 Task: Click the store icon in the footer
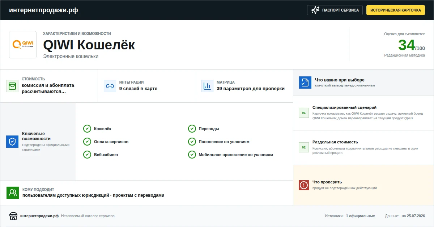[x=13, y=216]
